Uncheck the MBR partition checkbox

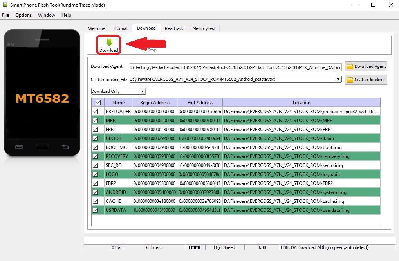pos(96,121)
